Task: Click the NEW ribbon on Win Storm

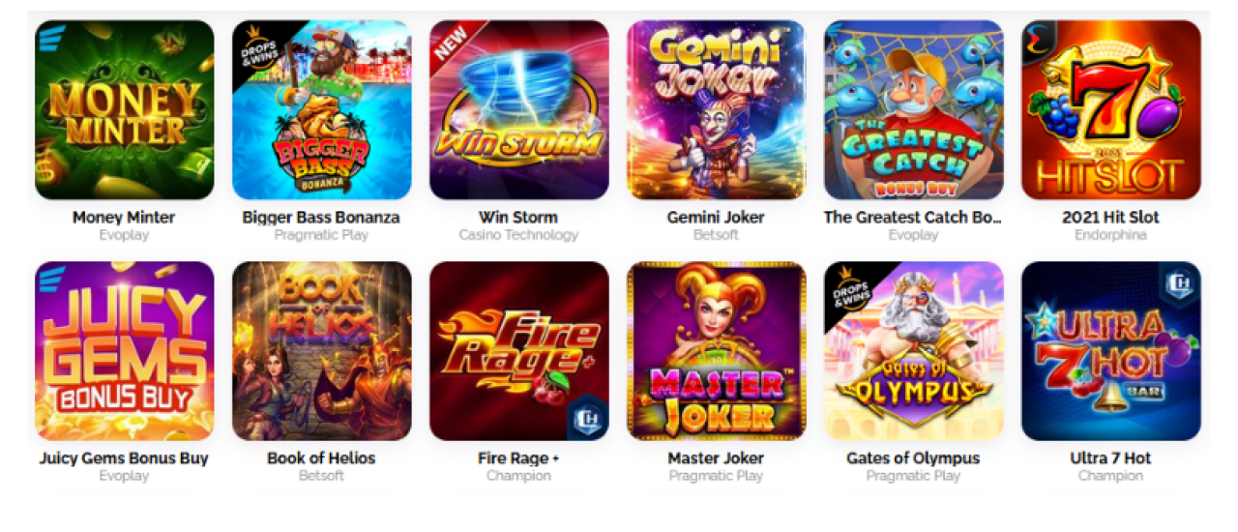Action: click(451, 44)
